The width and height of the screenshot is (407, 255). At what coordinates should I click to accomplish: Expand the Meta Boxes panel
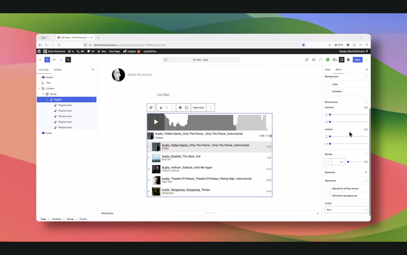(x=318, y=213)
